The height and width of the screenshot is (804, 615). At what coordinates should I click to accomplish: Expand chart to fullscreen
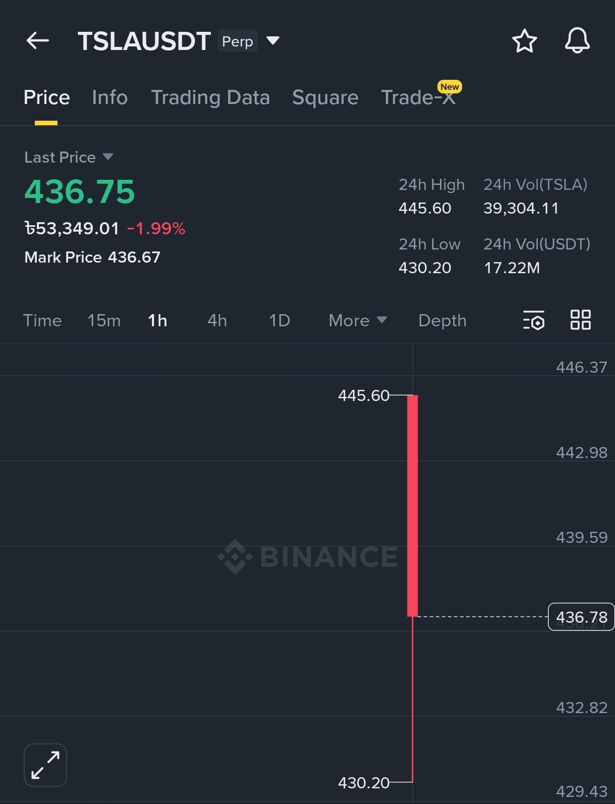[x=45, y=765]
